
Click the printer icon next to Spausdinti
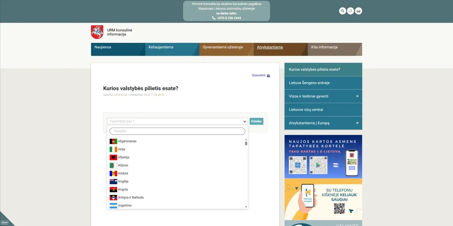tap(268, 76)
